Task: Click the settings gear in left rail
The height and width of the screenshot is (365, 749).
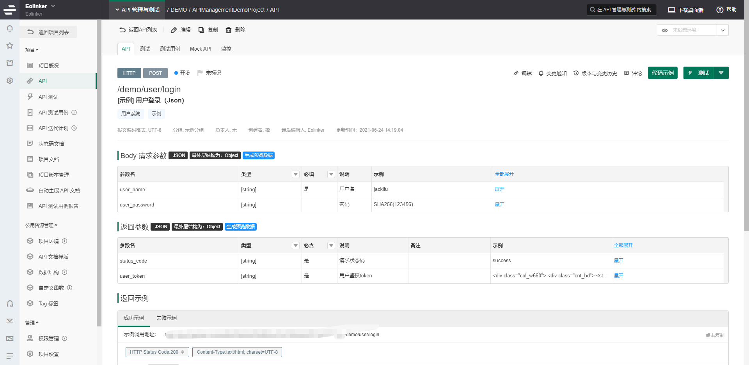Action: tap(10, 81)
